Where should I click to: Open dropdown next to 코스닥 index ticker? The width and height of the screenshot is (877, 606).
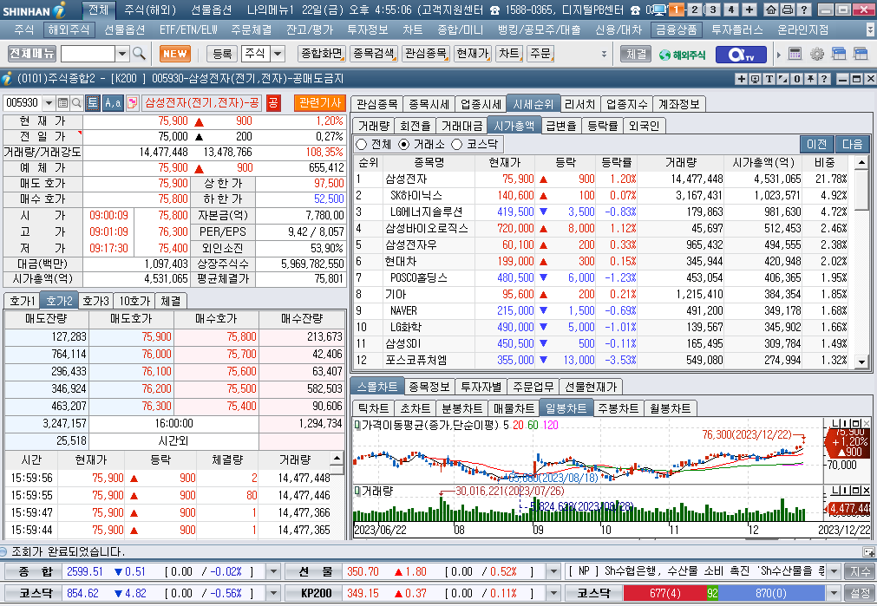(x=274, y=593)
